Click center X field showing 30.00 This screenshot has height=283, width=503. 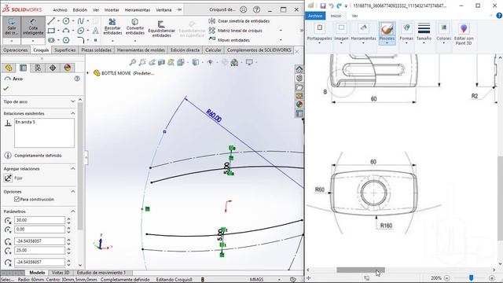[40, 220]
